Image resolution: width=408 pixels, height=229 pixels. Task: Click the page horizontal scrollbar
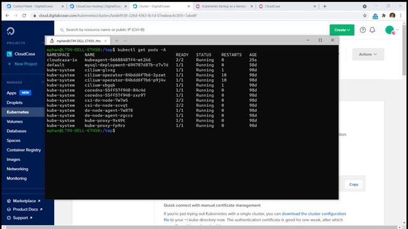click(203, 227)
